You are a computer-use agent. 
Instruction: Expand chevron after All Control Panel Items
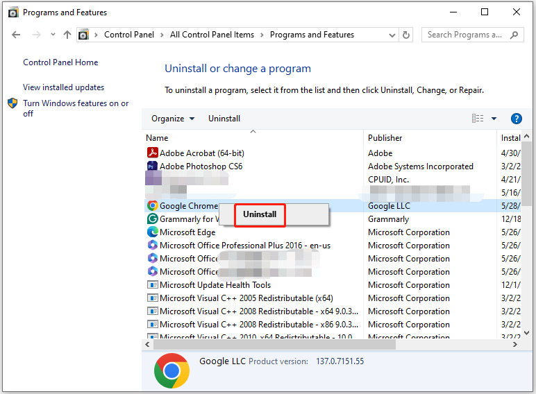coord(262,35)
